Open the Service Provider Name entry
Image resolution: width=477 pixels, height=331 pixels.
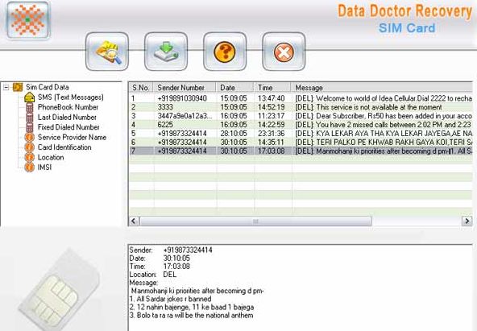(72, 138)
